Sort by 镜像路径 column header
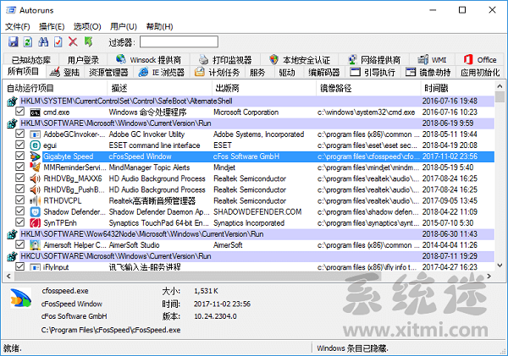 pos(368,88)
